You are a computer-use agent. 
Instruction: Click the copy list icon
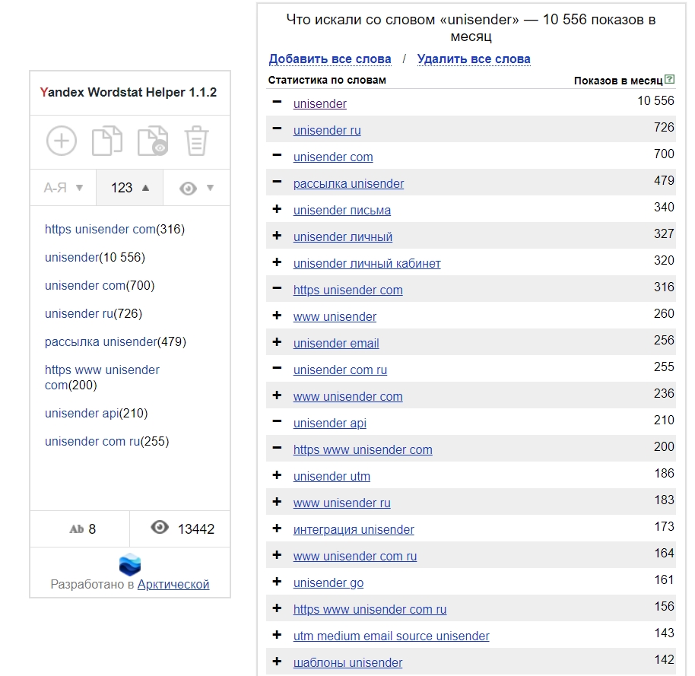[106, 141]
